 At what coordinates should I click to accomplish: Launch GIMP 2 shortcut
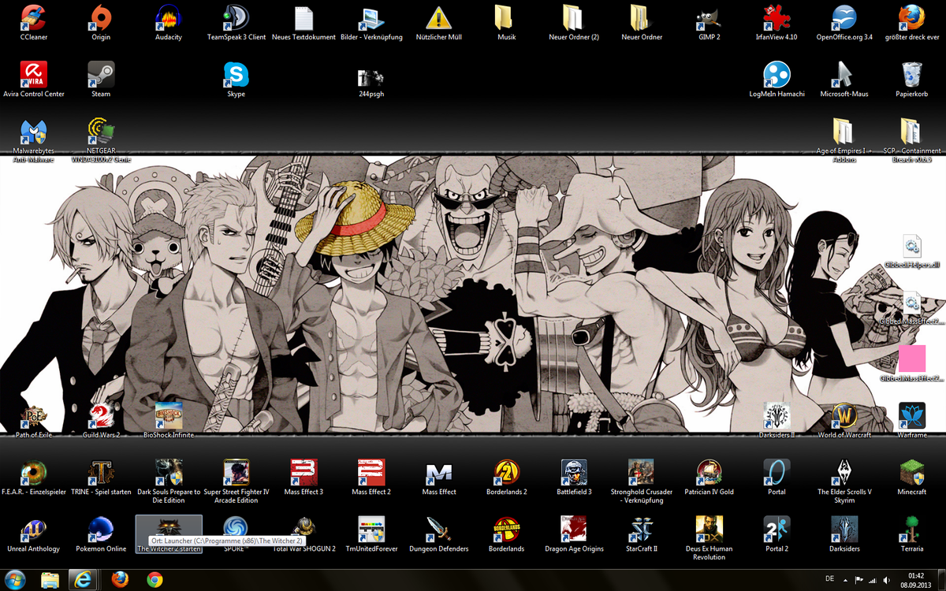click(709, 17)
